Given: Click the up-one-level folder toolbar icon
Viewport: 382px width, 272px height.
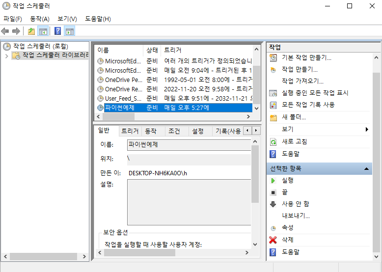Looking at the screenshot, I should [31, 31].
